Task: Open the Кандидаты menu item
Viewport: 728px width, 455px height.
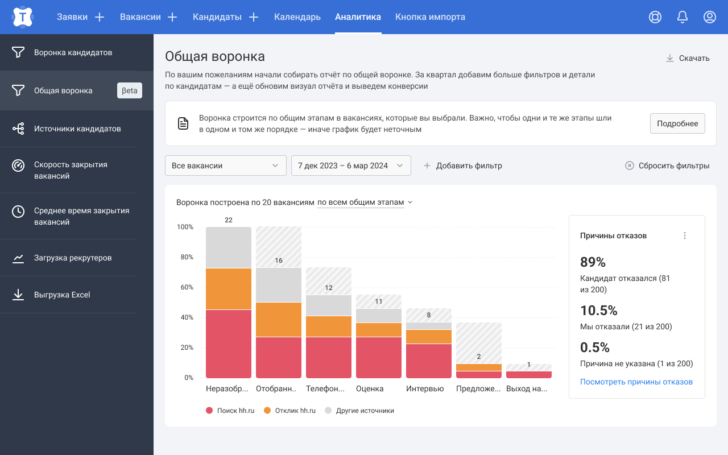Action: (217, 17)
